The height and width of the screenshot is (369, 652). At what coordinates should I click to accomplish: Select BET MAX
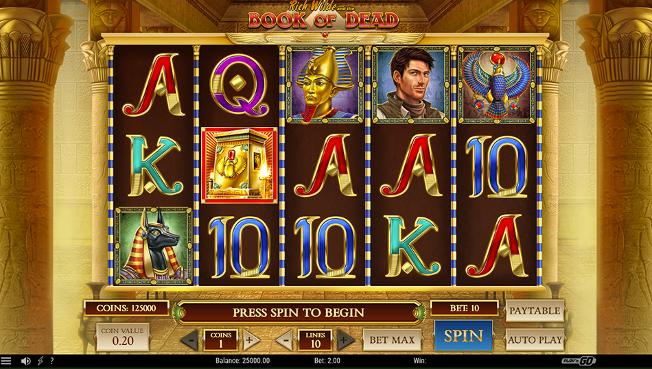tap(392, 340)
